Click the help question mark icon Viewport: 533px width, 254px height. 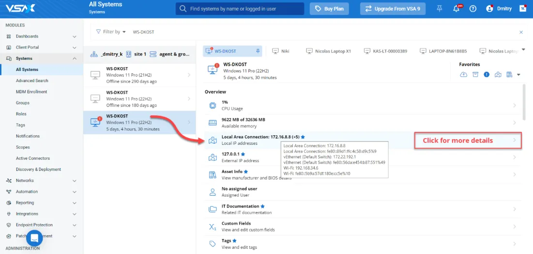[x=473, y=9]
